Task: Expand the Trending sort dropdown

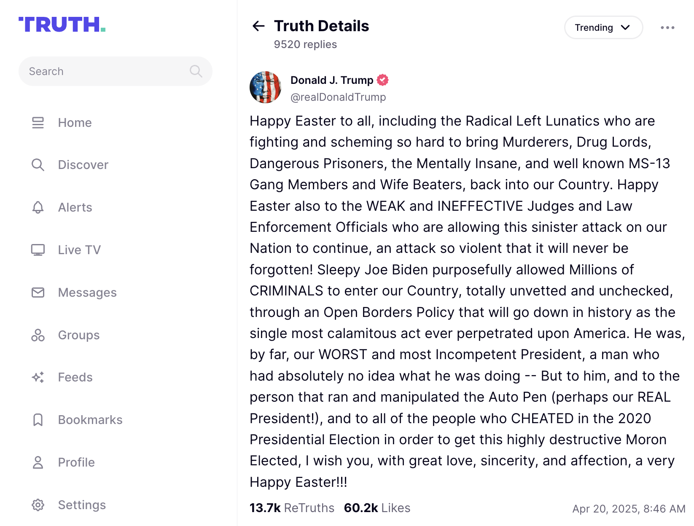Action: pyautogui.click(x=603, y=27)
